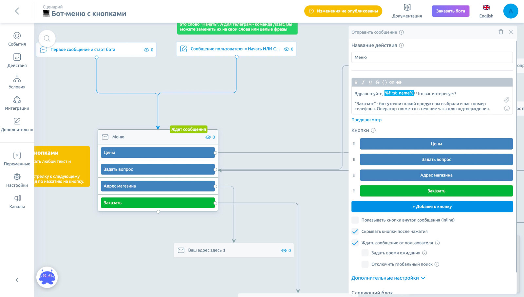Screen dimensions: 524x297
Task: Click the action name input field
Action: click(432, 57)
